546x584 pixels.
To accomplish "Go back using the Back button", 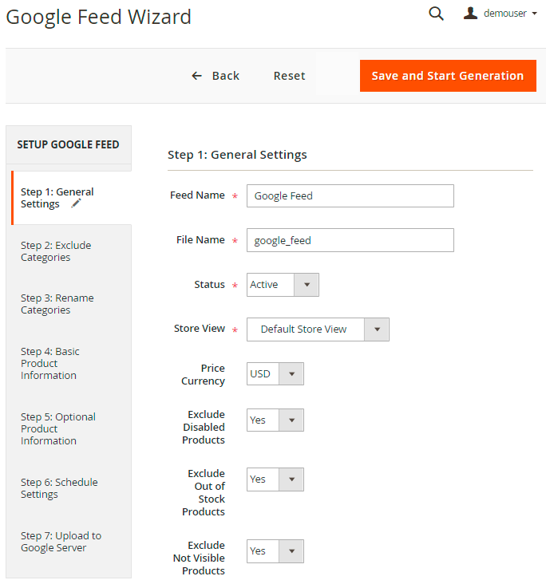I will [216, 76].
